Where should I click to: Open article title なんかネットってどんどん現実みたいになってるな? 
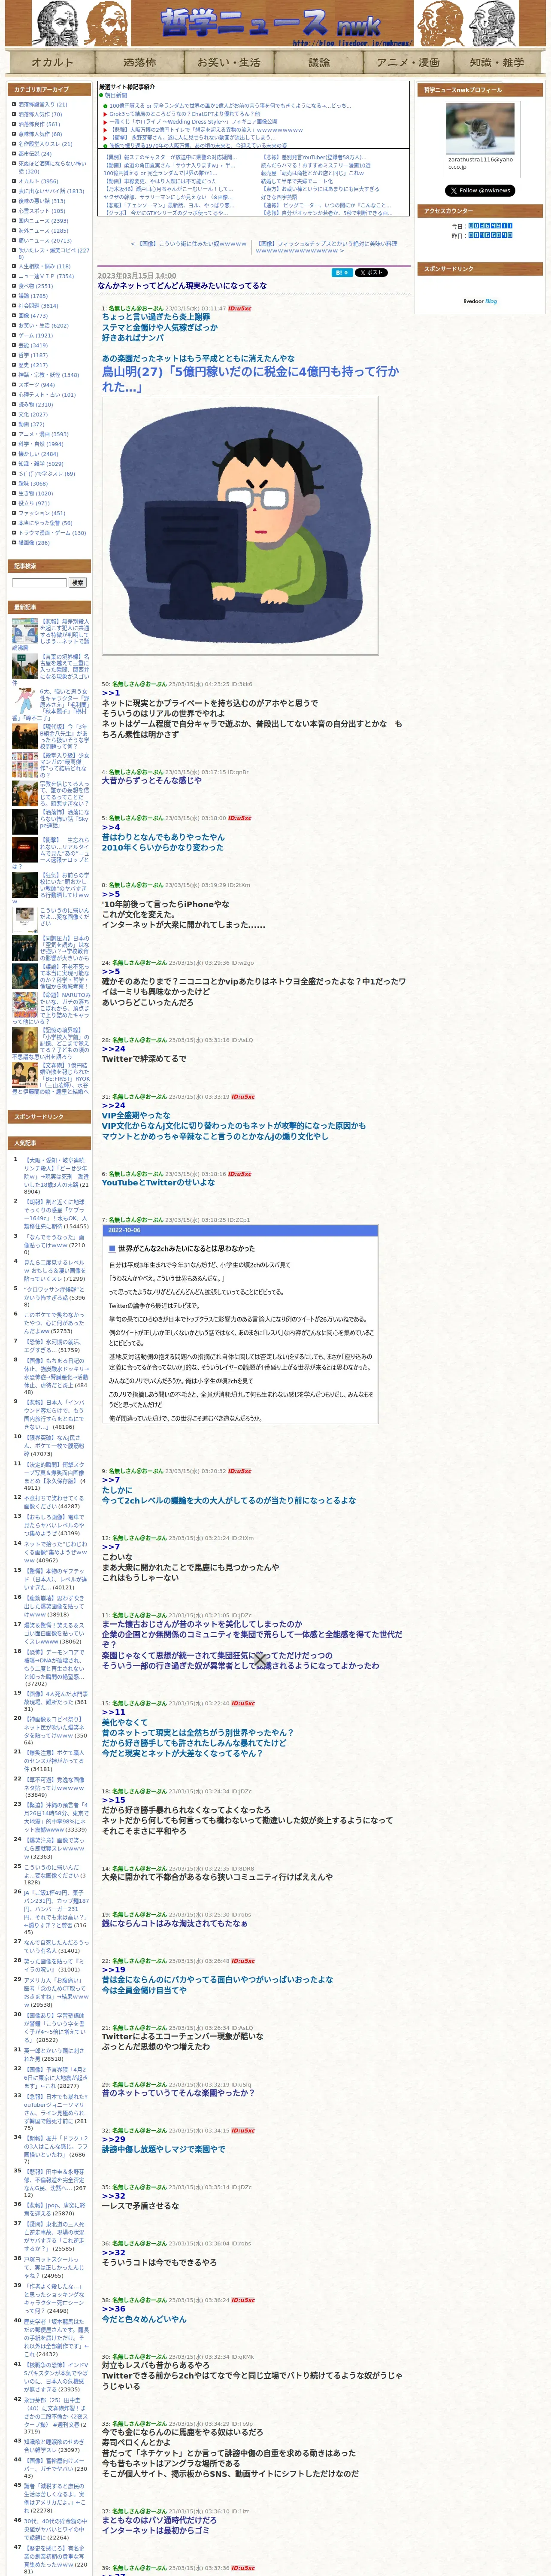182,285
